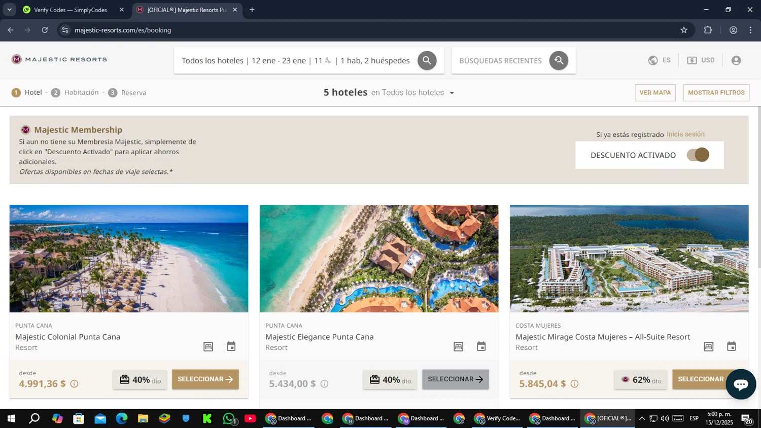Click the 1 hab, 2 huéspedes selector
The width and height of the screenshot is (761, 428).
coord(375,61)
